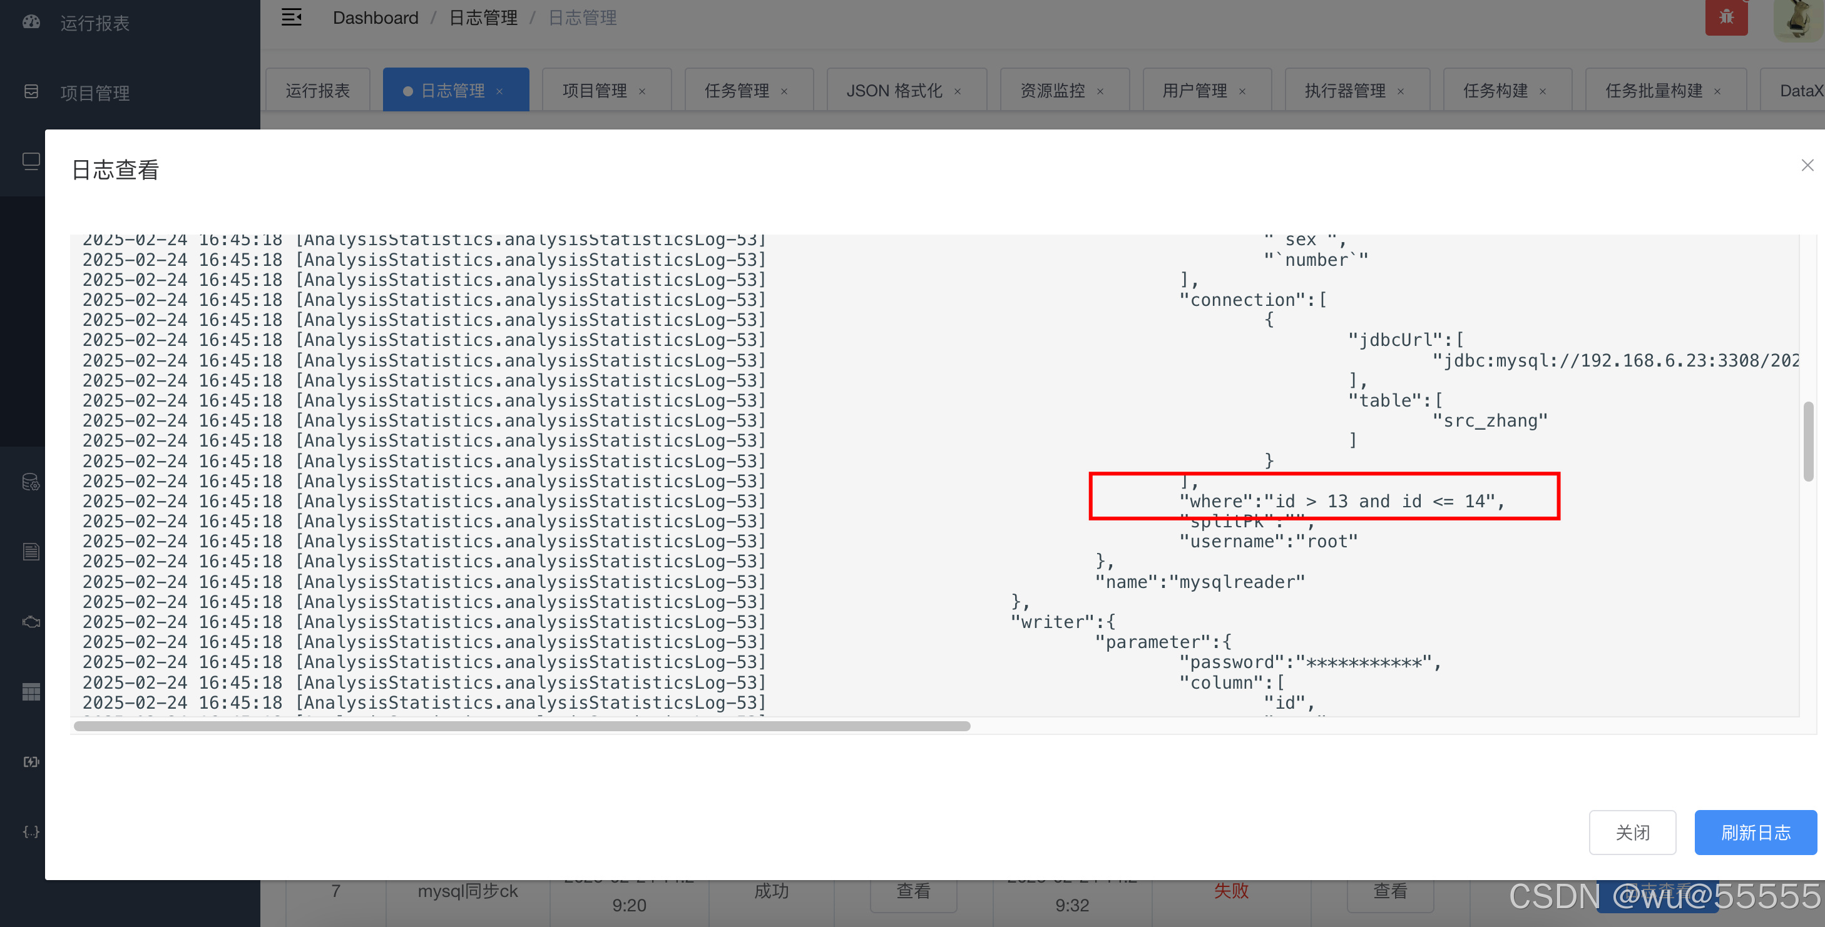Click the horizontal scrollbar of log

coord(521,726)
